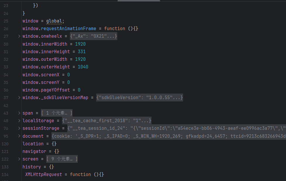Click the window.onwheelx text

click(x=42, y=36)
